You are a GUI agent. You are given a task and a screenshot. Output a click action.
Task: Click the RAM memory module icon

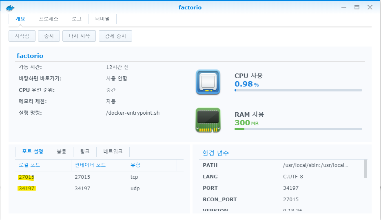(208, 120)
